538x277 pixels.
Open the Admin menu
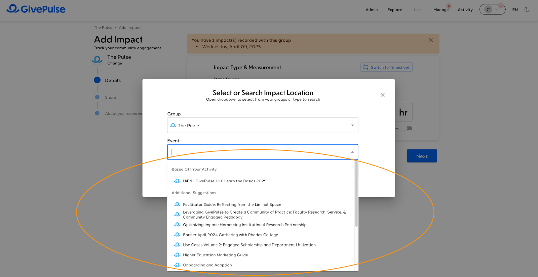[x=372, y=10]
